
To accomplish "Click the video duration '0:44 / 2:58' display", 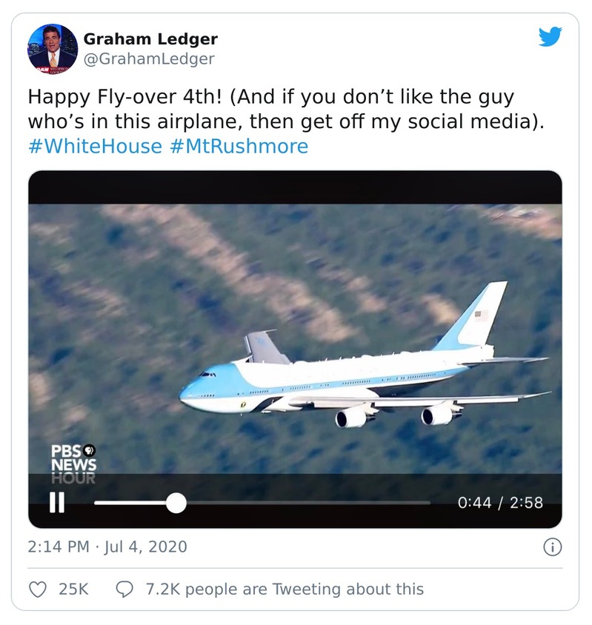I will pyautogui.click(x=512, y=501).
